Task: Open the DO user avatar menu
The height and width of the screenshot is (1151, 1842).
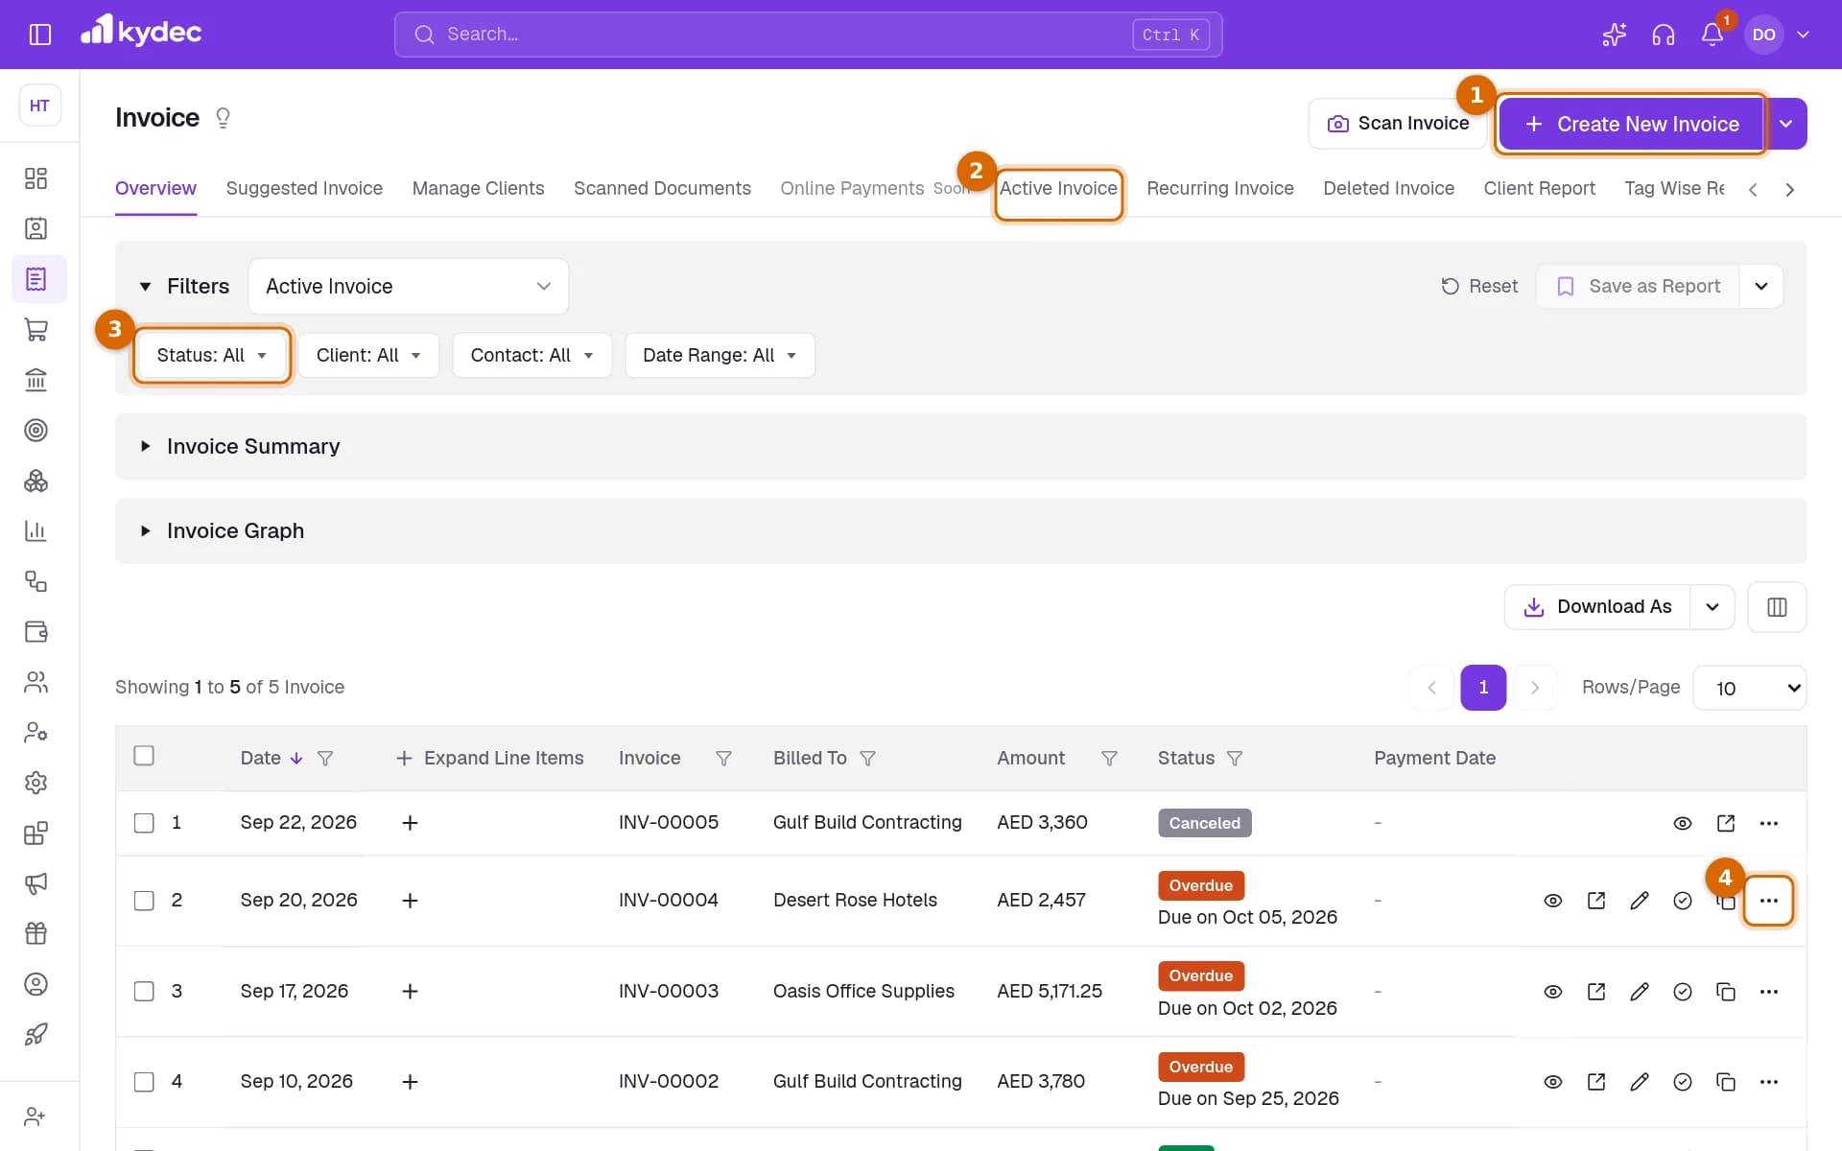Action: click(1763, 35)
